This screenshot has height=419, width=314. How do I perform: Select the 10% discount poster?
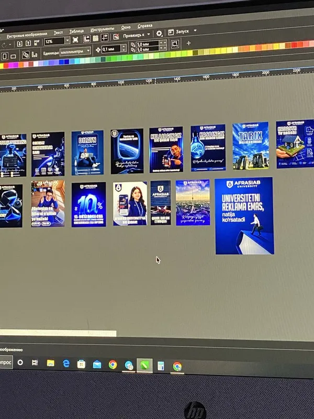(88, 204)
